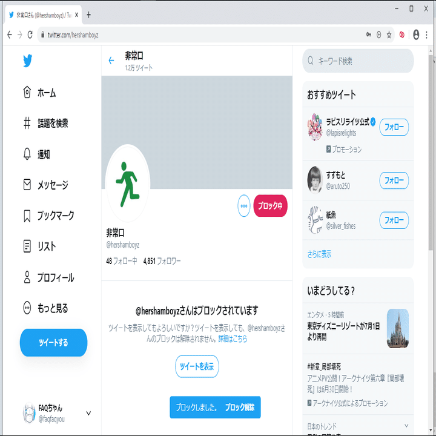This screenshot has width=436, height=436.
Task: Follow すずもと account
Action: click(x=394, y=180)
